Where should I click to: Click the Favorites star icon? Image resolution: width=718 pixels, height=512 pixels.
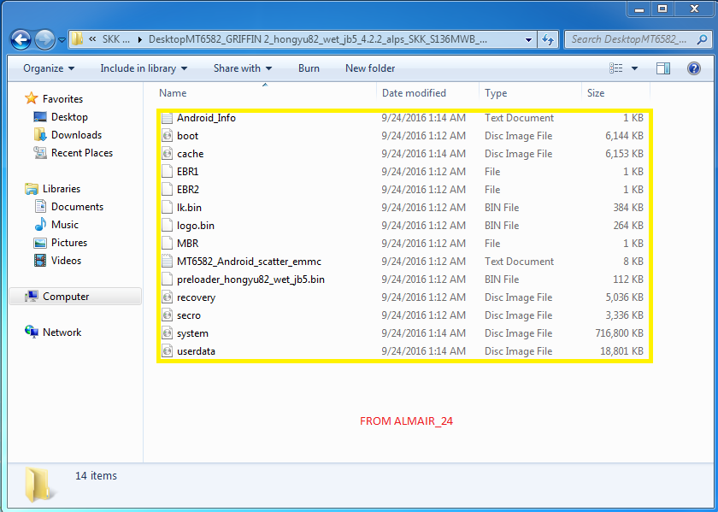coord(32,99)
